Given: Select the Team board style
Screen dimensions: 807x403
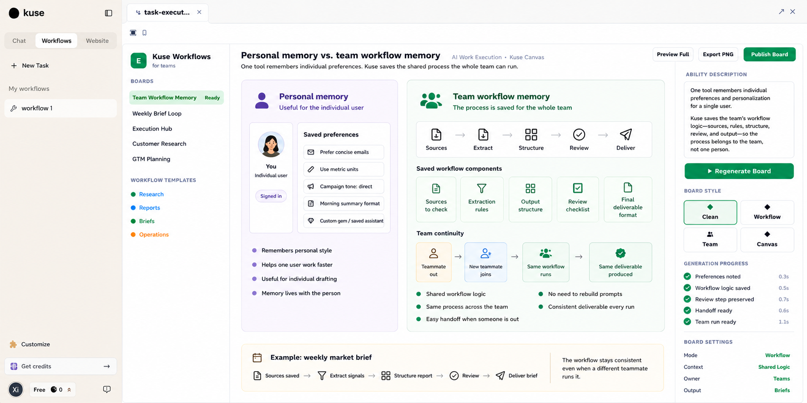Looking at the screenshot, I should coord(710,240).
